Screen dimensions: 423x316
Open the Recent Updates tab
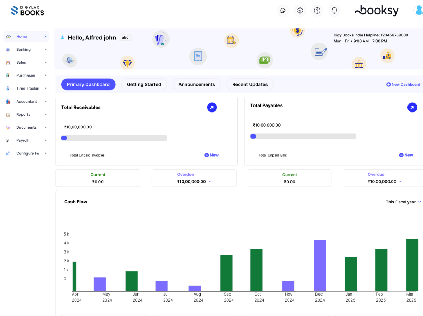tap(250, 85)
